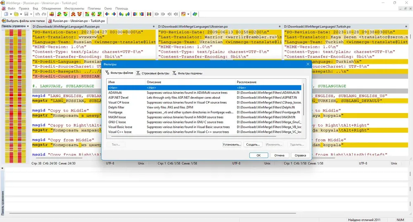Open the Правка menu
Image resolution: width=413 pixels, height=222 pixels.
24,8
